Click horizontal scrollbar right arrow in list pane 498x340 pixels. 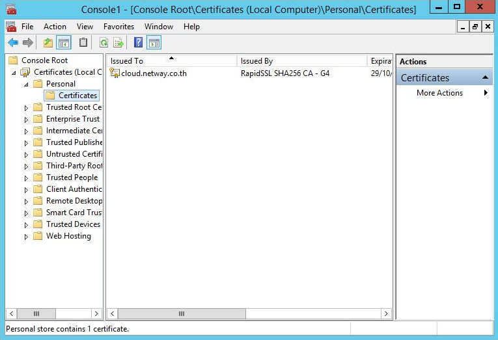(387, 313)
